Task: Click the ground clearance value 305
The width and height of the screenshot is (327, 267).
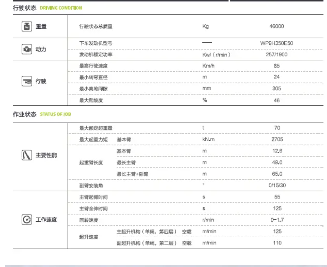Action: click(x=276, y=88)
